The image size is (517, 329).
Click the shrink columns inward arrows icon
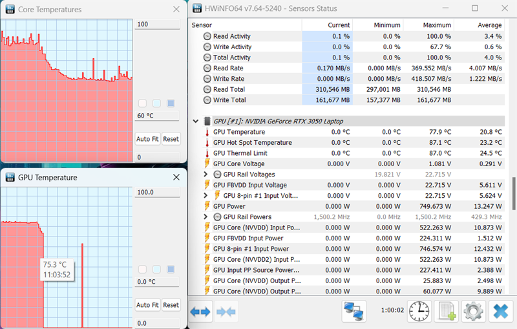[226, 312]
